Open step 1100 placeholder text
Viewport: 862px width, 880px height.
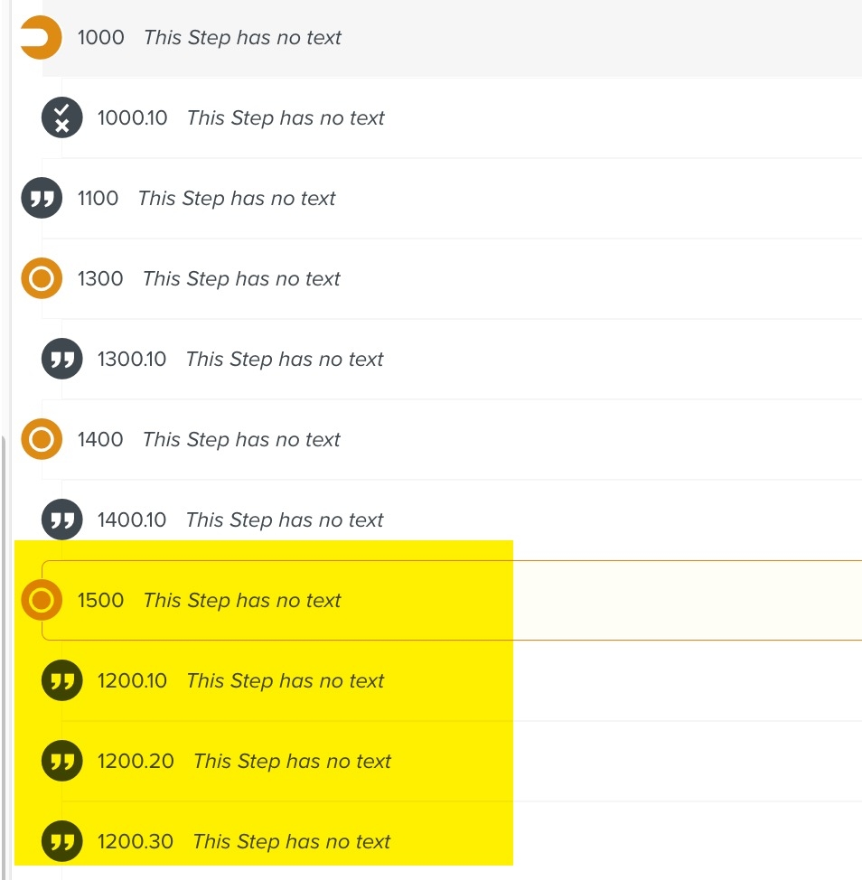[237, 199]
